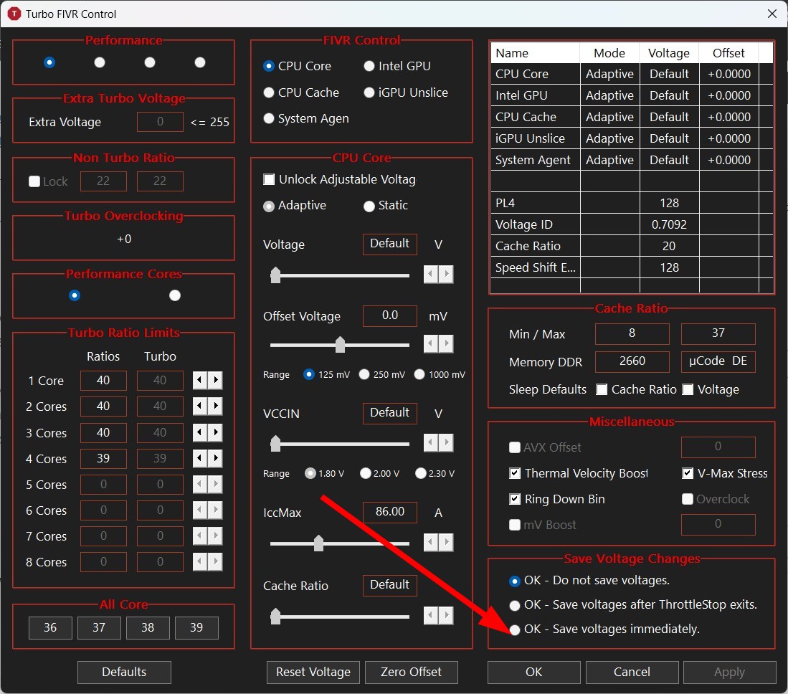Click the right arrow of the IccMax slider
This screenshot has width=788, height=694.
pyautogui.click(x=446, y=542)
